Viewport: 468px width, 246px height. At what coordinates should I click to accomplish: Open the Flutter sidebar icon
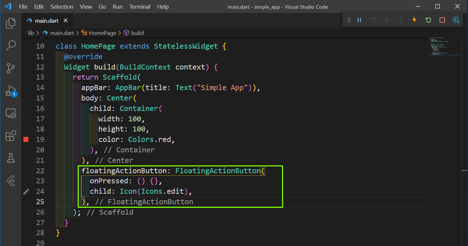point(11,180)
